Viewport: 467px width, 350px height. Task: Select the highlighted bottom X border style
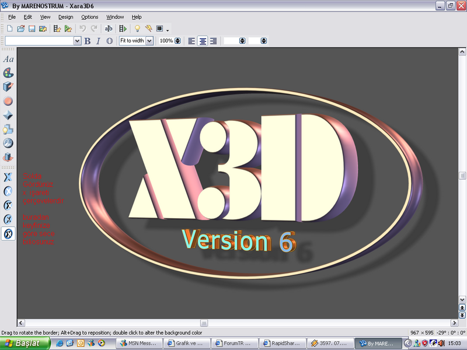tap(8, 234)
